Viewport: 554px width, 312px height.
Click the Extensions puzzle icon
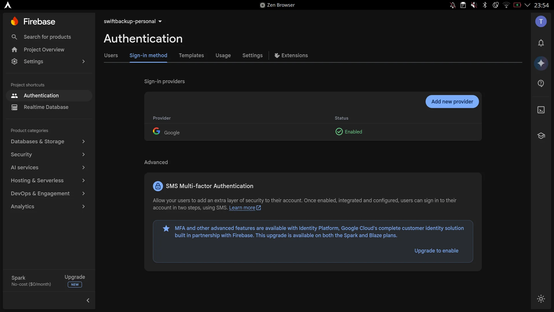tap(277, 55)
